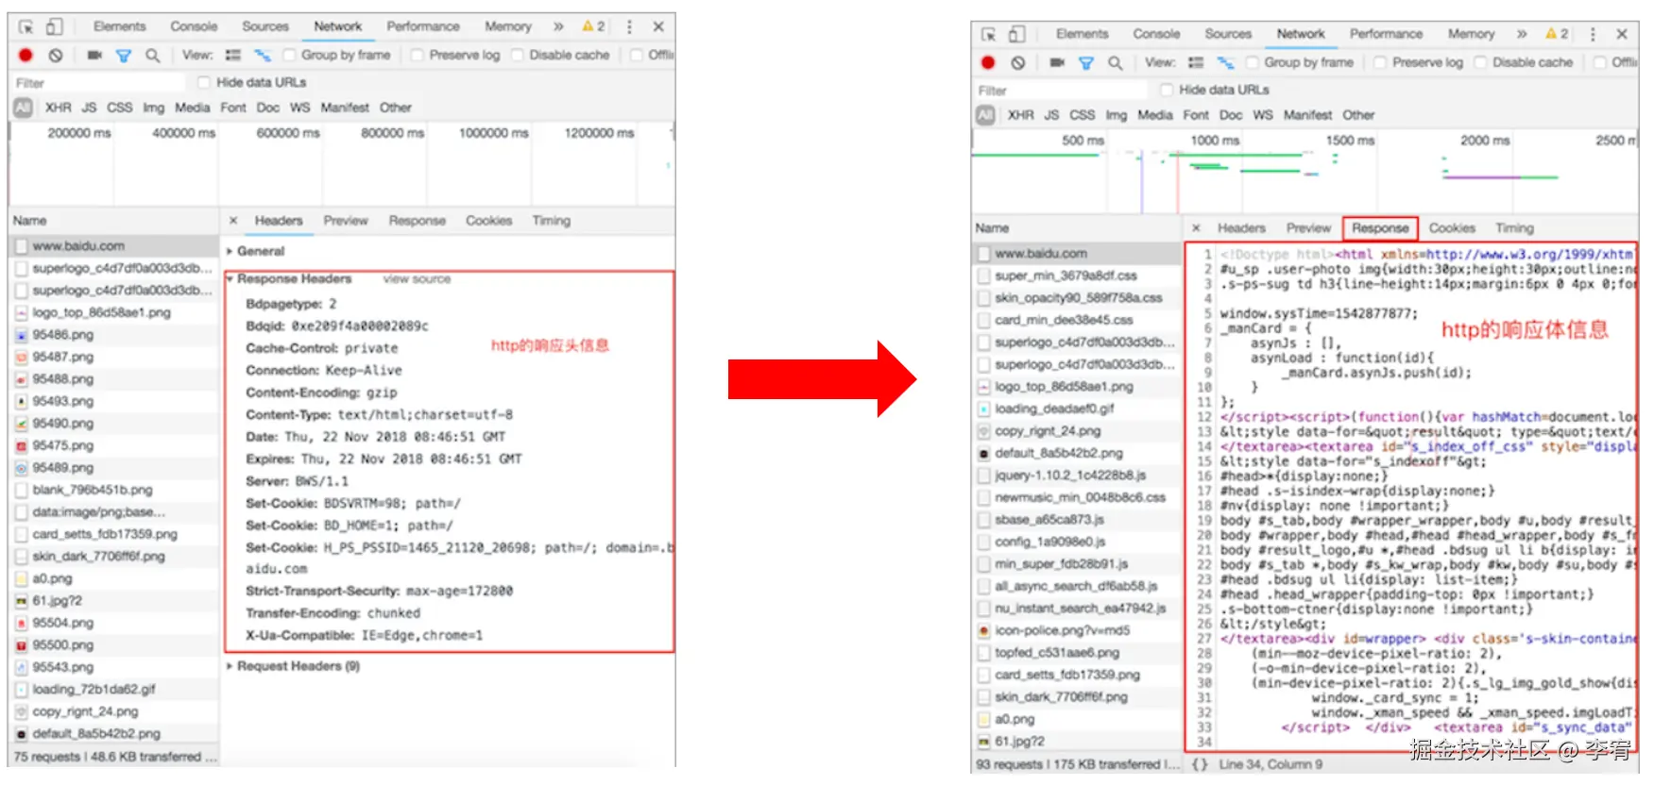The image size is (1654, 785).
Task: Filter by CSS in right window
Action: click(1083, 115)
